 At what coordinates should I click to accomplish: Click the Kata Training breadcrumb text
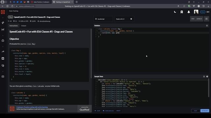click(14, 11)
